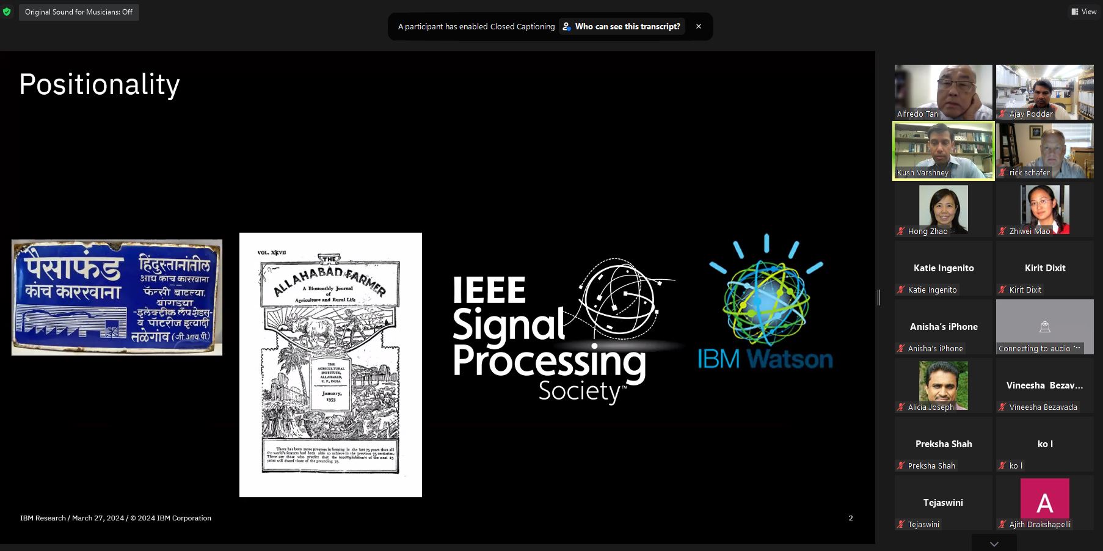Open 'Who can see this transcript?' link

[622, 26]
